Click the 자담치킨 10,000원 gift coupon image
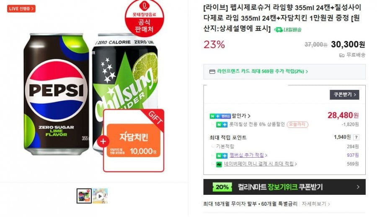This screenshot has width=377, height=217. click(x=134, y=140)
